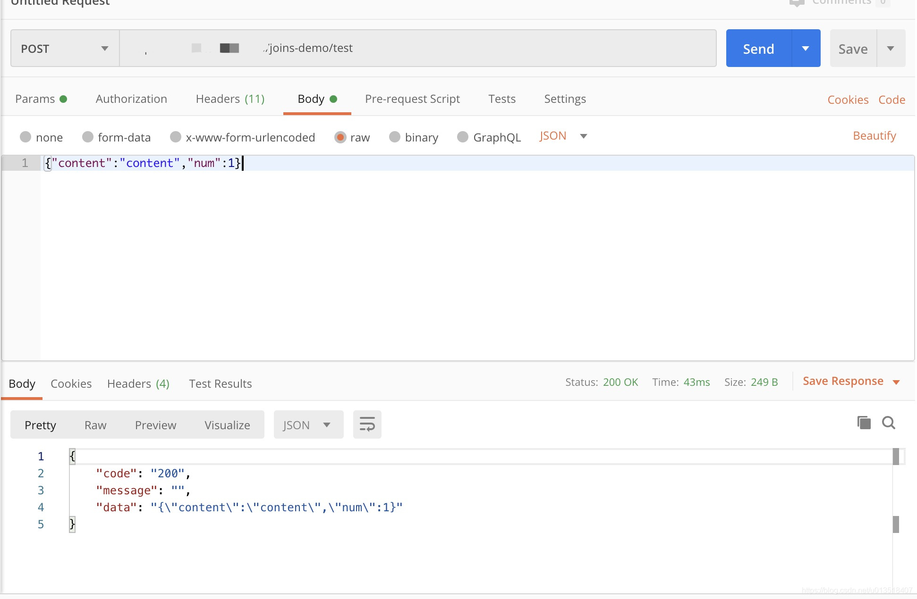Click the request URL input field

472,48
